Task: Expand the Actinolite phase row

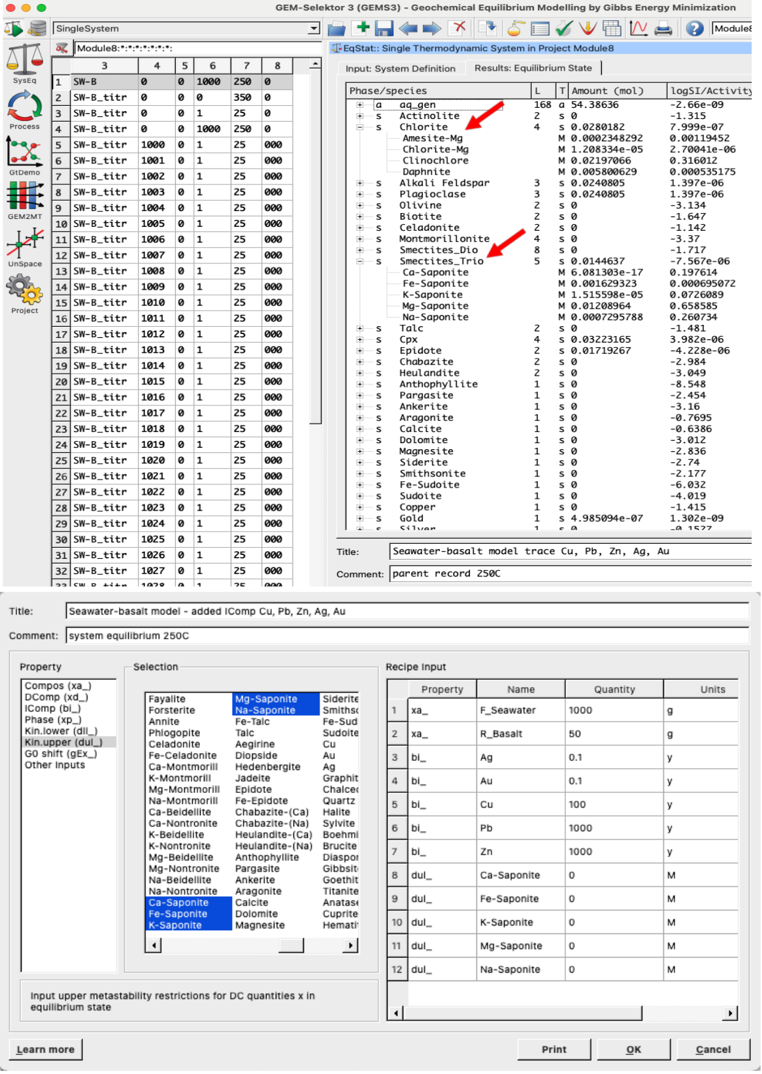Action: click(359, 116)
